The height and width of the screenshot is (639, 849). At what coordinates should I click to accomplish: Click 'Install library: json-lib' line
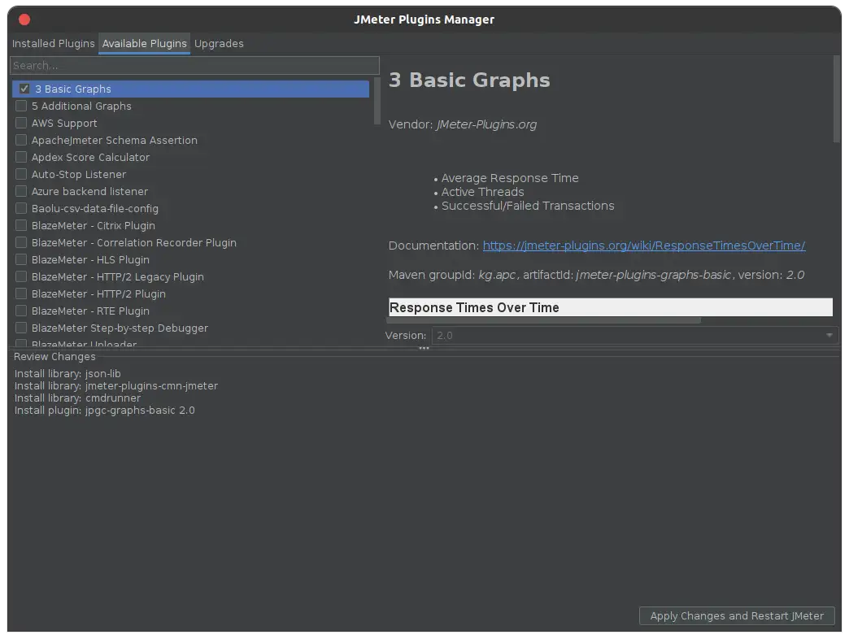(67, 373)
